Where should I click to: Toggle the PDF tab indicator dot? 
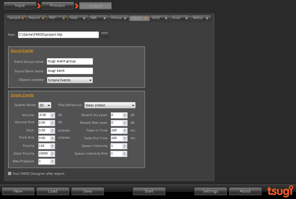[x=64, y=18]
